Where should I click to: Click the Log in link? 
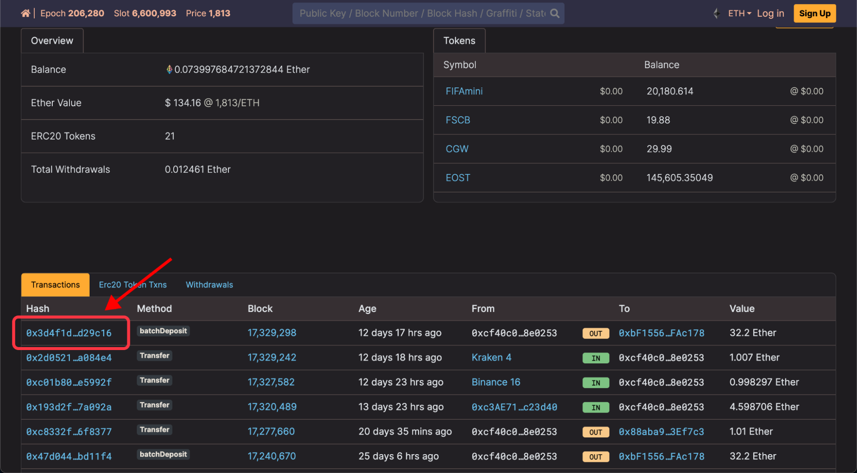pos(770,13)
